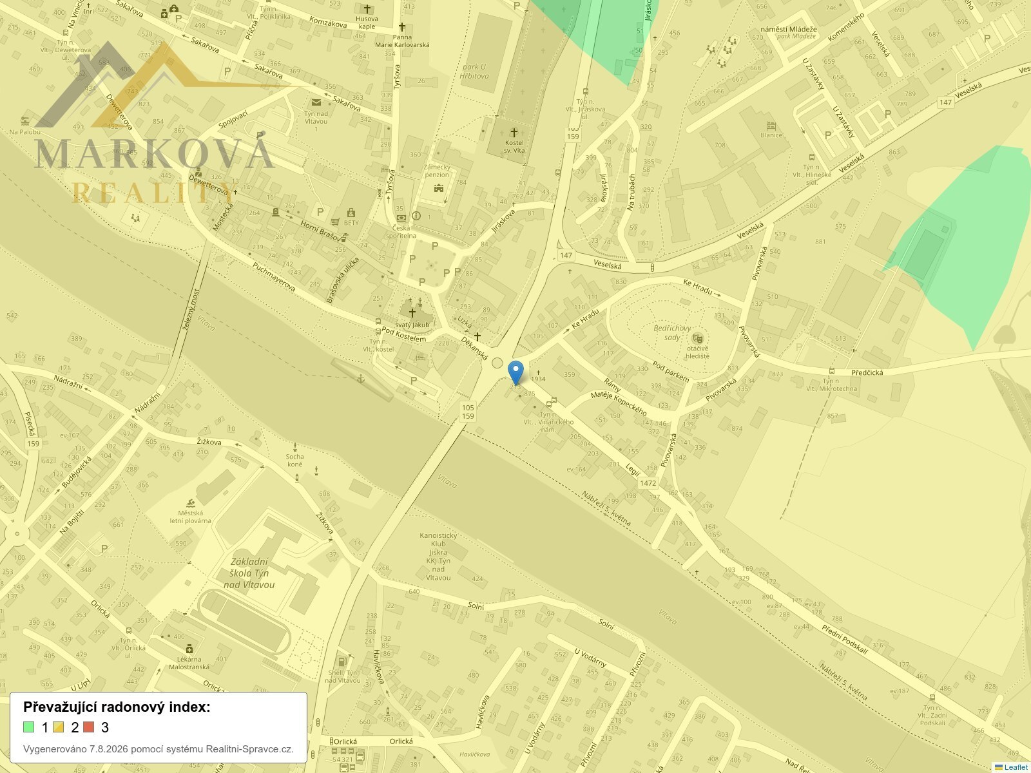This screenshot has width=1031, height=773.
Task: Click the Na Palubu venue icon
Action: [25, 121]
